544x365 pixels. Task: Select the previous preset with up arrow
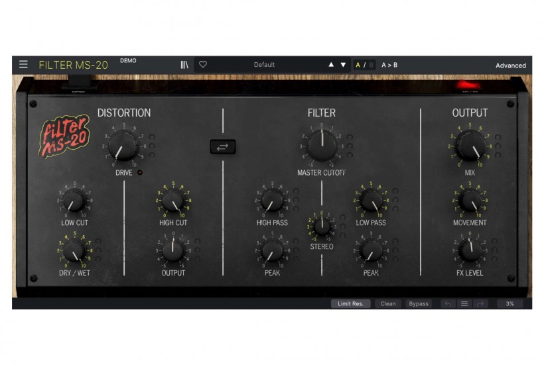point(331,65)
